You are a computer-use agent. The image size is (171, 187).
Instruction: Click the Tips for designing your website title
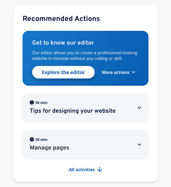(73, 111)
